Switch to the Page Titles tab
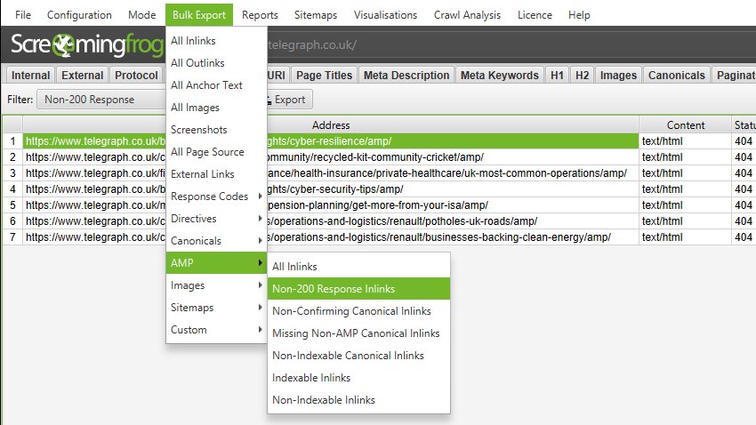756x425 pixels. tap(324, 76)
